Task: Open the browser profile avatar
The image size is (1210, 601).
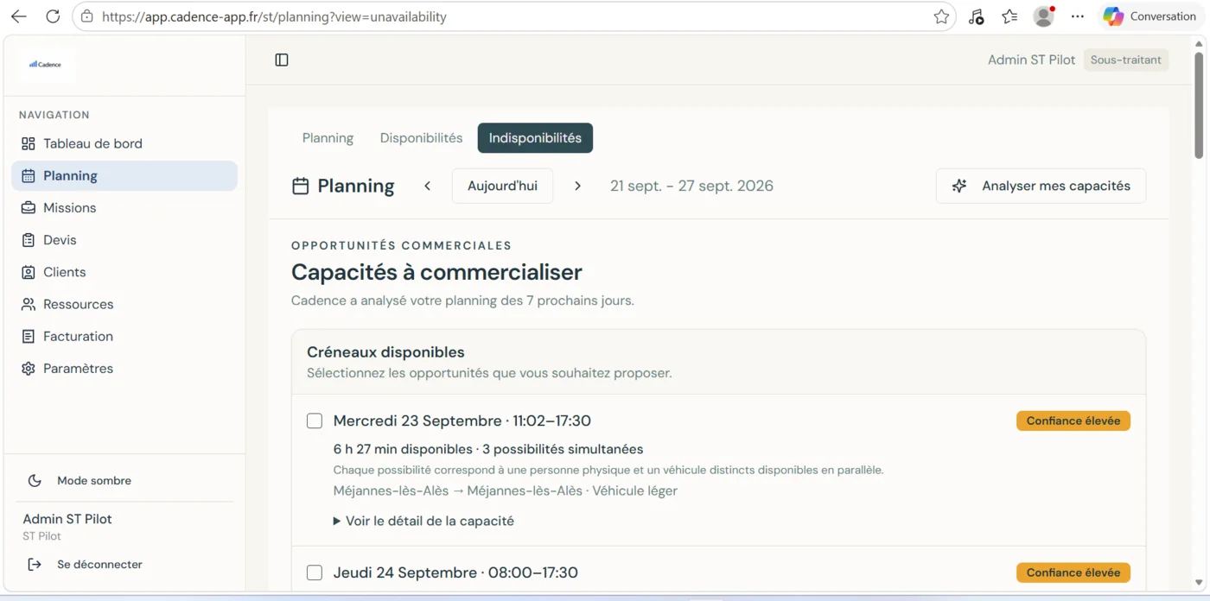Action: [x=1044, y=16]
